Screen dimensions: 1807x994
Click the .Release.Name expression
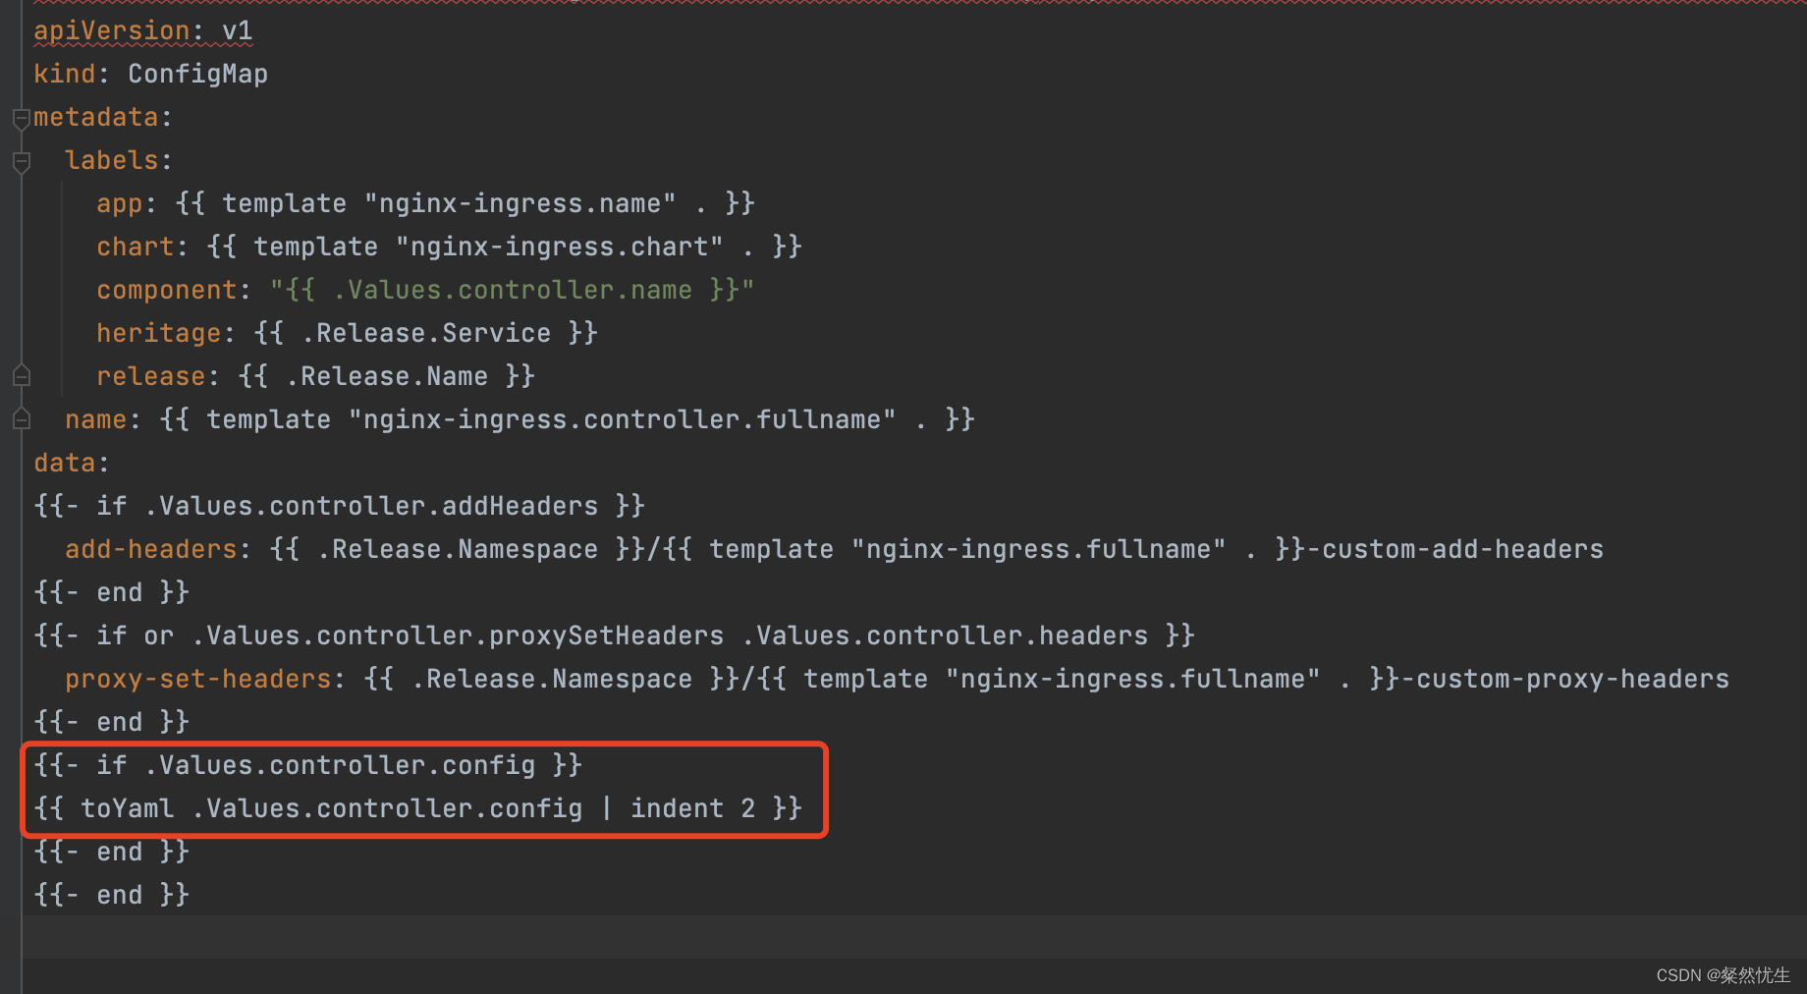[386, 377]
